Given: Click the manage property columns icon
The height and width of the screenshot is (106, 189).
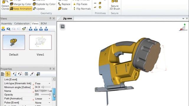Looking at the screenshot, I should pyautogui.click(x=38, y=74).
